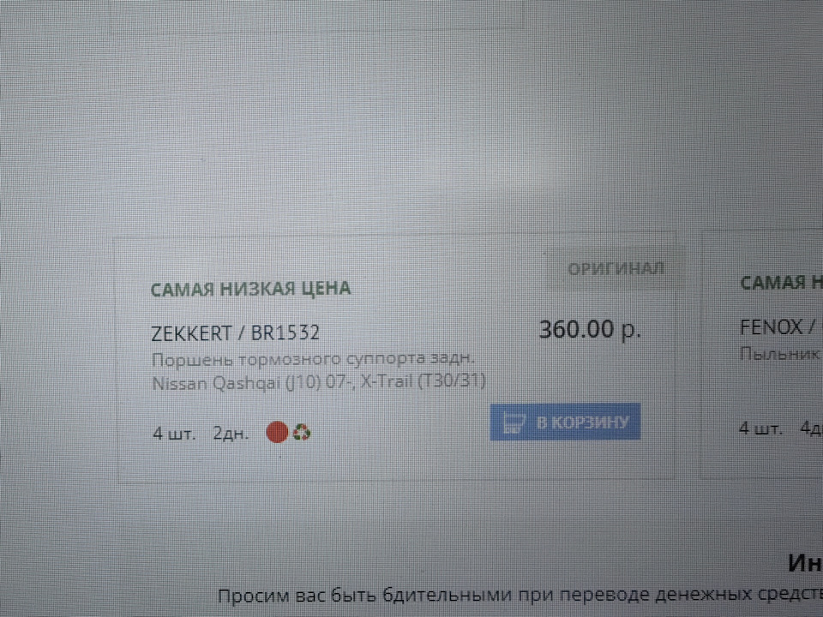Click the green recycle return icon
The image size is (823, 617).
coord(302,432)
